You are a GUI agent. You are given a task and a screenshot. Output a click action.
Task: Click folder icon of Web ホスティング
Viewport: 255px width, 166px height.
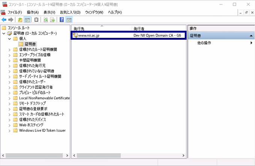pos(15,125)
